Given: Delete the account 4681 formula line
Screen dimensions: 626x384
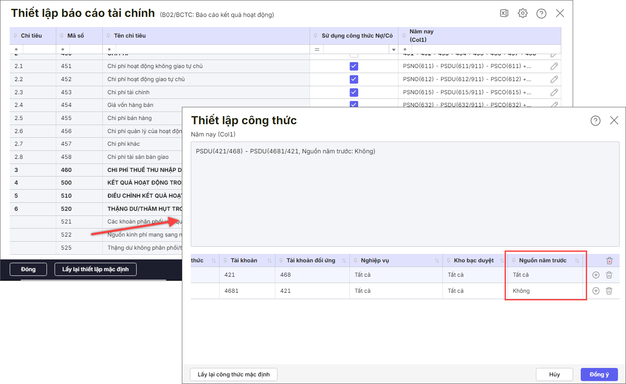Looking at the screenshot, I should (x=609, y=291).
